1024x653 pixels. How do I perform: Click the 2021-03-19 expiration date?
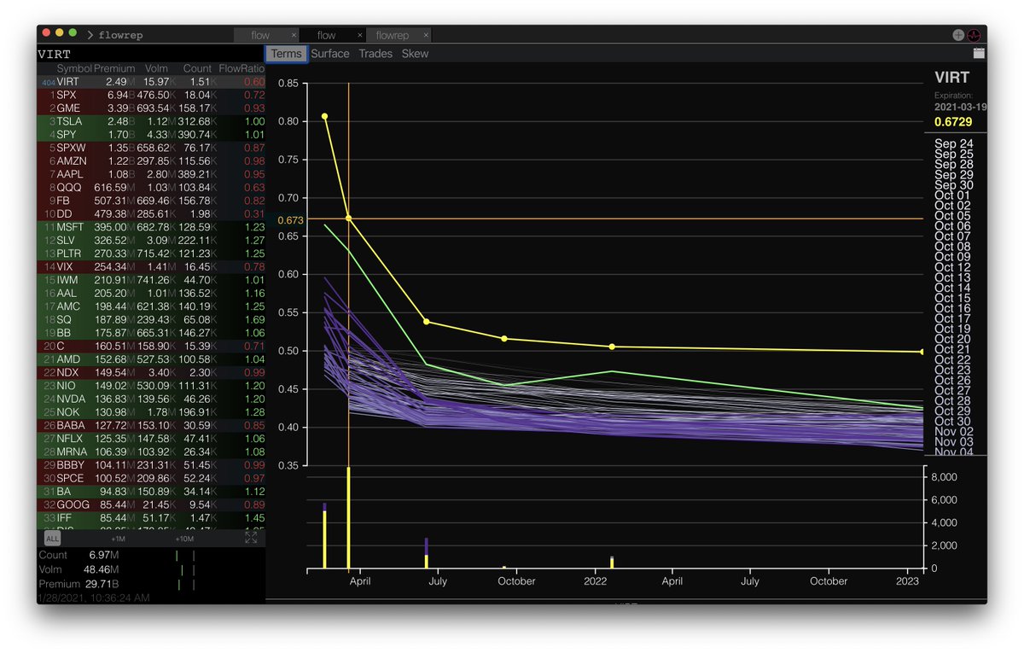pyautogui.click(x=959, y=108)
